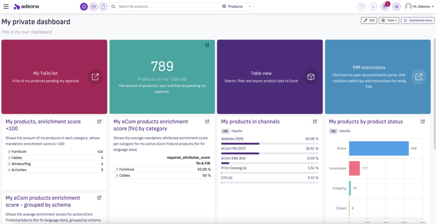Click the page vertical scrollbar
The height and width of the screenshot is (224, 436).
coord(434,93)
